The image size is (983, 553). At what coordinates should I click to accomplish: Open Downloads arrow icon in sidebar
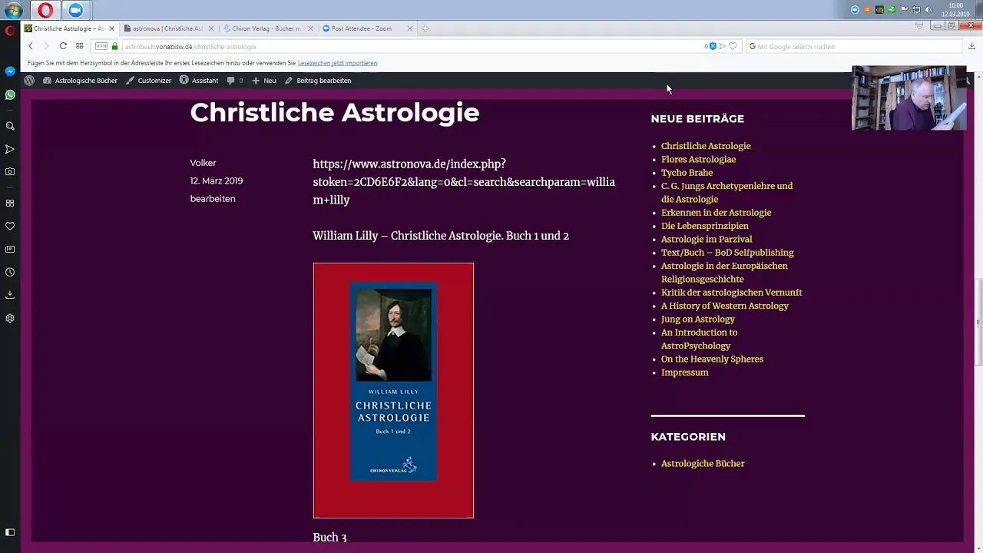pos(10,295)
